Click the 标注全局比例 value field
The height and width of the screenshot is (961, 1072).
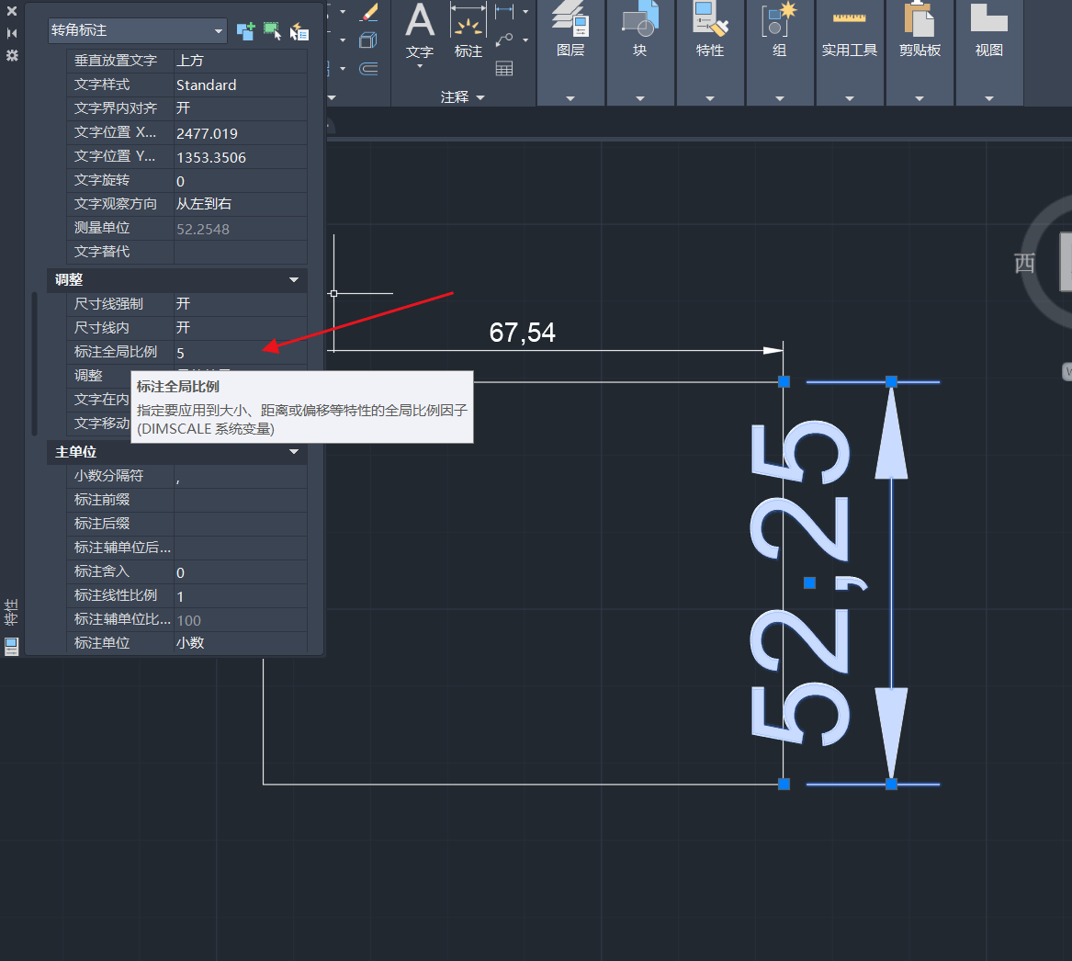click(240, 353)
